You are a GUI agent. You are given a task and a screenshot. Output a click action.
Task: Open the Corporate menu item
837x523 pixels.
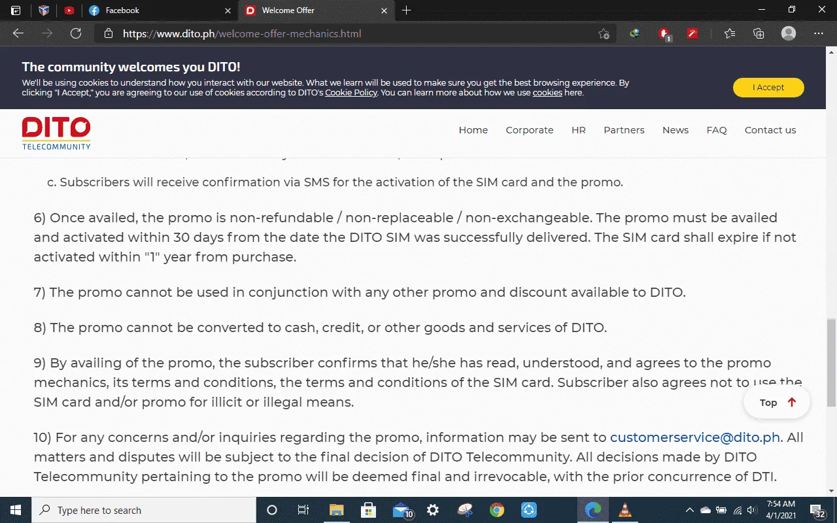pos(530,130)
